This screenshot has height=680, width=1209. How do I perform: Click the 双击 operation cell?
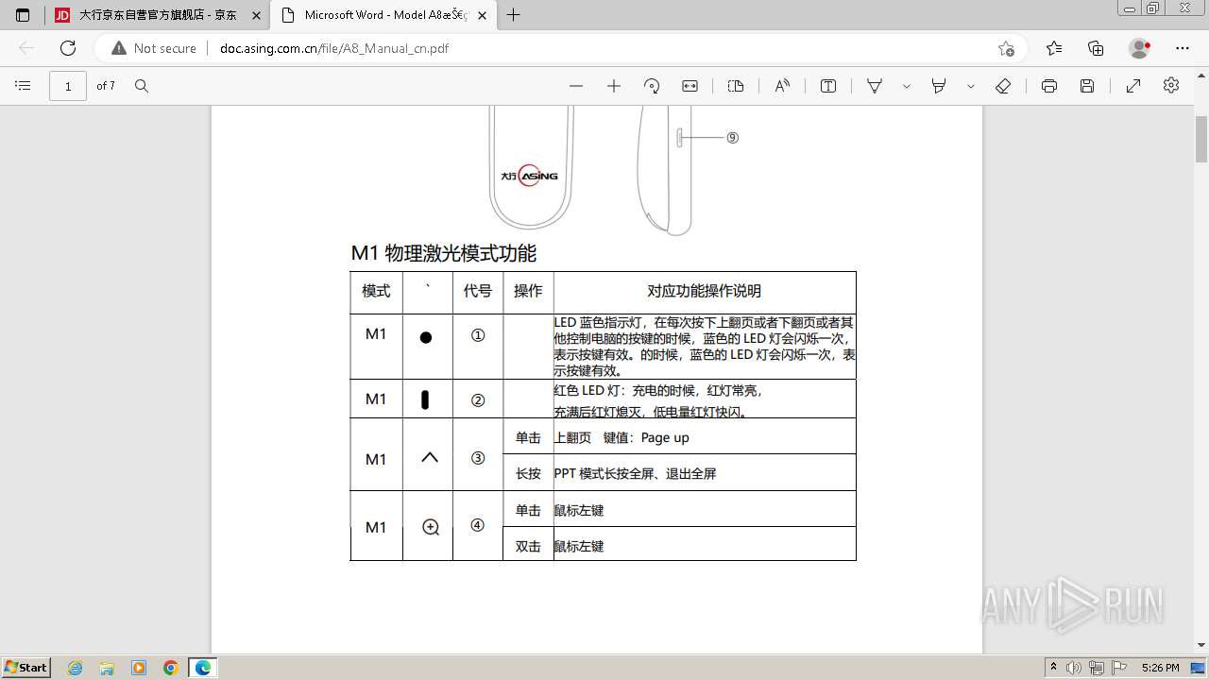click(x=528, y=546)
